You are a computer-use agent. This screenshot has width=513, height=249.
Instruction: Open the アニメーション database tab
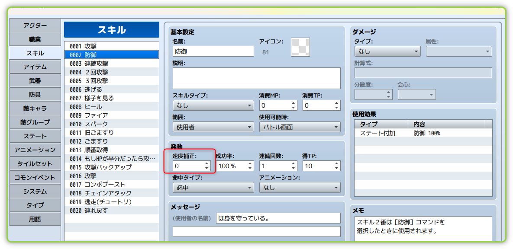(35, 150)
